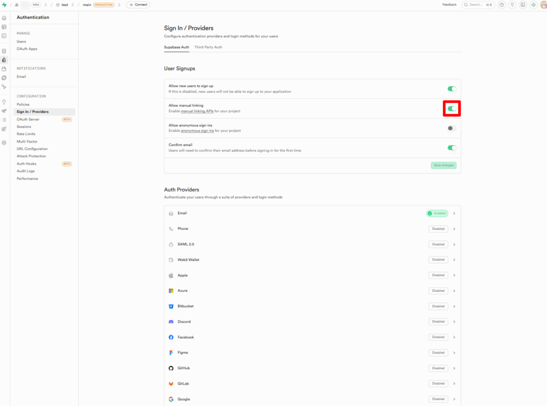Open Storage using the bucket icon
Image resolution: width=547 pixels, height=406 pixels.
pos(4,69)
